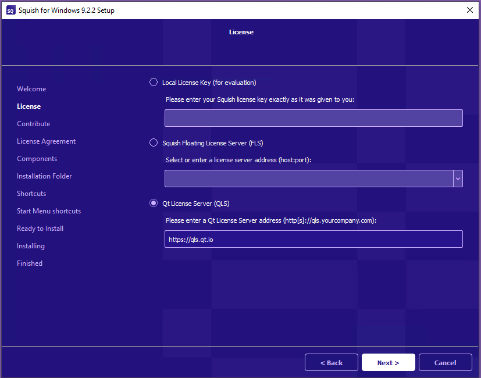Click the Finished step in sidebar

tap(30, 263)
